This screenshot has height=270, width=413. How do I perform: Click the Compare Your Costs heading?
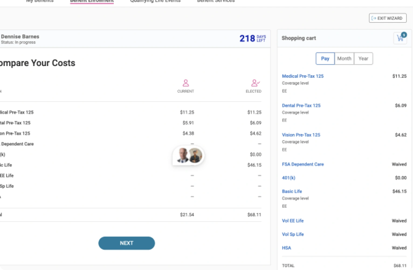click(x=37, y=63)
